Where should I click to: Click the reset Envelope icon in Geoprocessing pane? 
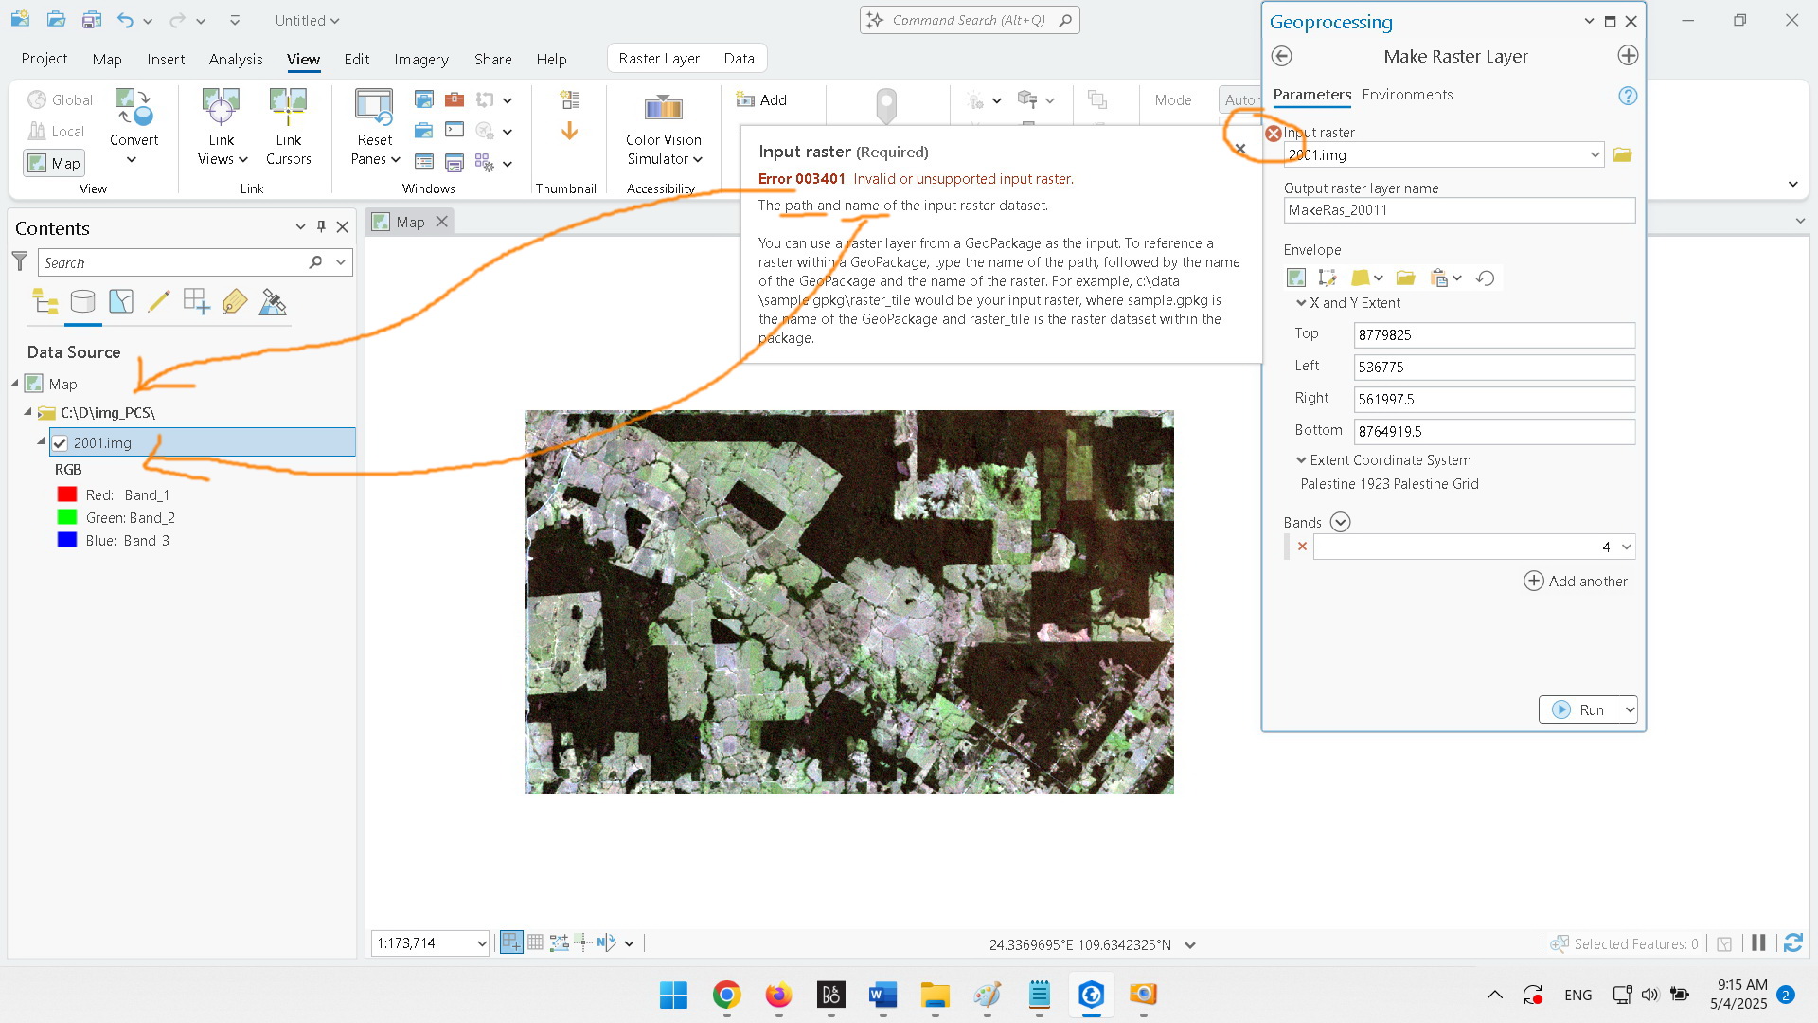coord(1485,277)
